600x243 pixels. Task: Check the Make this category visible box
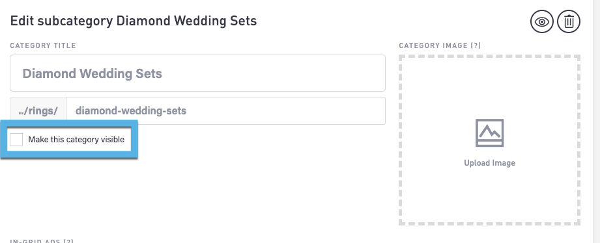(x=16, y=140)
